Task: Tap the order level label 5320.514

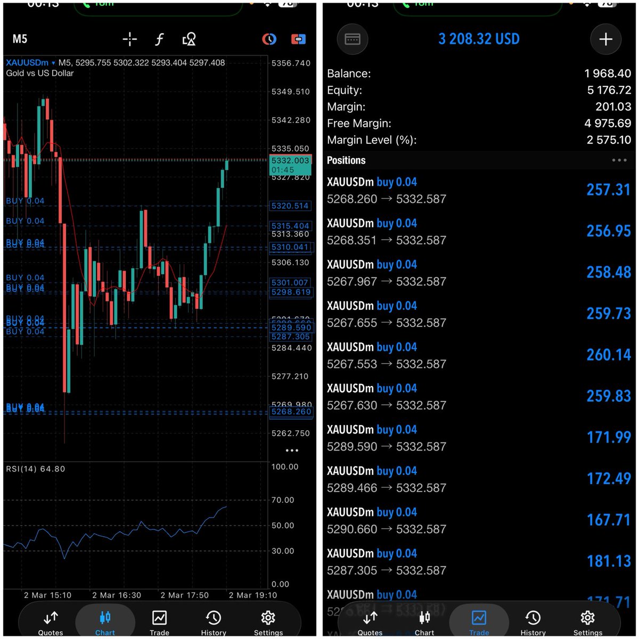Action: pyautogui.click(x=290, y=206)
